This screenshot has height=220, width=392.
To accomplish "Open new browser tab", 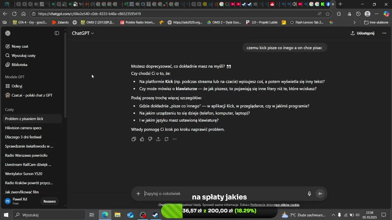I will pos(340,4).
